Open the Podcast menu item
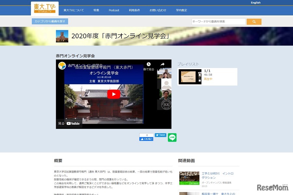Viewport: 293px width, 195px height. click(114, 10)
